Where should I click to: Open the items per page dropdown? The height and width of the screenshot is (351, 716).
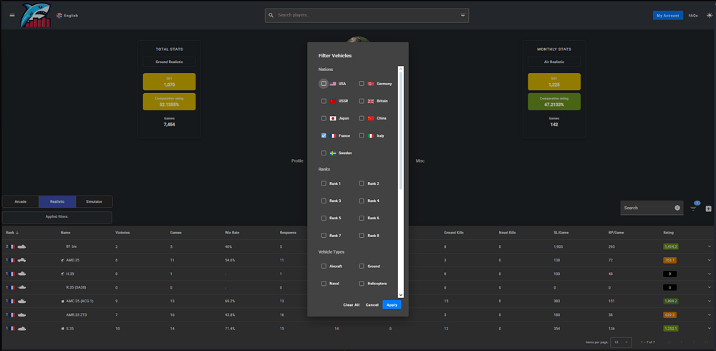(621, 342)
